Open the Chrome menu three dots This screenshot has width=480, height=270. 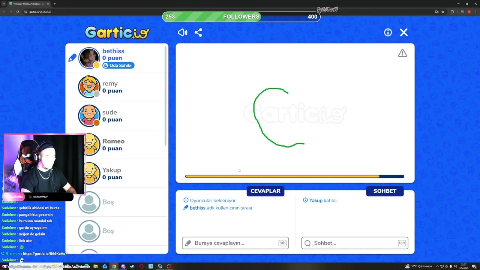pyautogui.click(x=476, y=12)
